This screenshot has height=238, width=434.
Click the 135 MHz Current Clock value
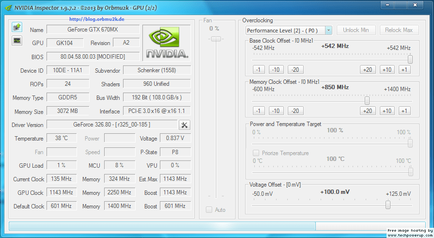[x=62, y=179]
